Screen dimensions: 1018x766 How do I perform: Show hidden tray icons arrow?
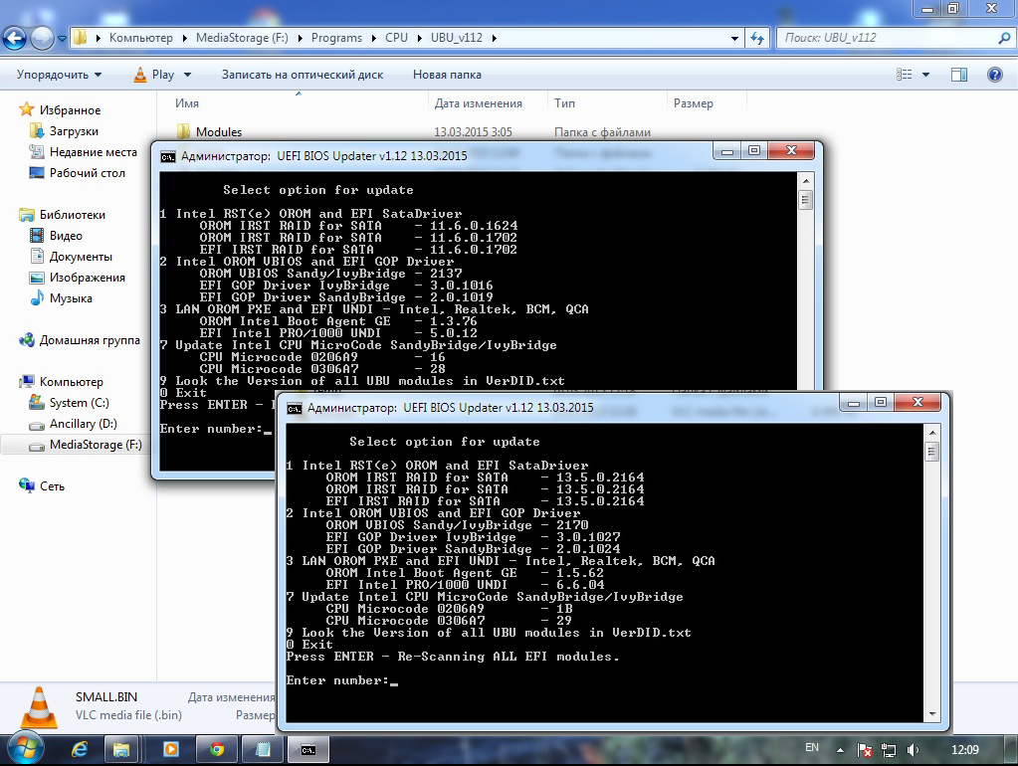click(840, 750)
